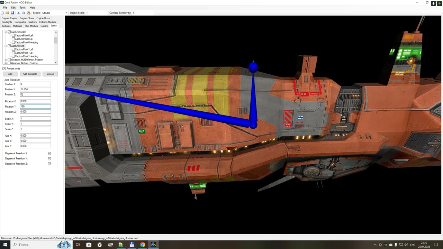Open the Tools menu
Screen dimensions: 443x249
click(22, 8)
